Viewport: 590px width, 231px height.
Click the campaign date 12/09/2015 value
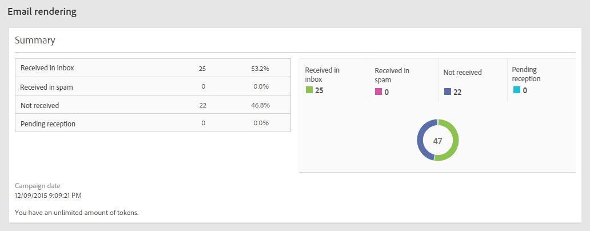click(47, 196)
